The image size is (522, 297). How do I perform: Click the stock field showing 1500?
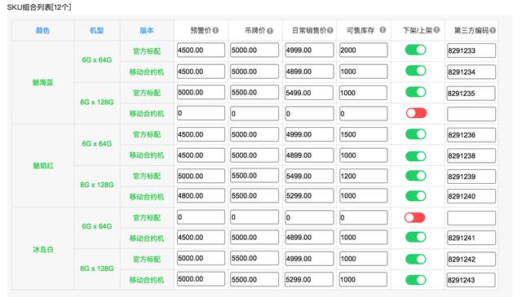point(363,134)
